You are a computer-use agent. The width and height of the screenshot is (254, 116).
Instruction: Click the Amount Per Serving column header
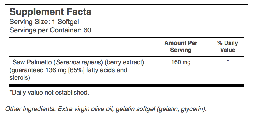[x=181, y=46]
